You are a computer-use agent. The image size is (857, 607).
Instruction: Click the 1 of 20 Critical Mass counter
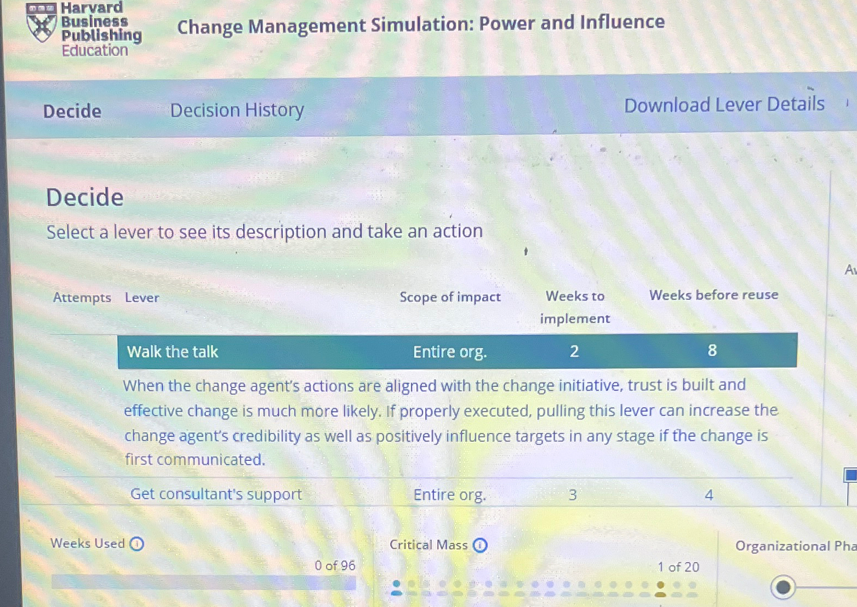pyautogui.click(x=678, y=567)
